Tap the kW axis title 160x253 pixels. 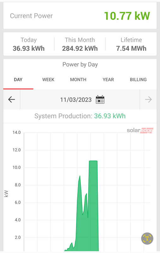tap(6, 194)
